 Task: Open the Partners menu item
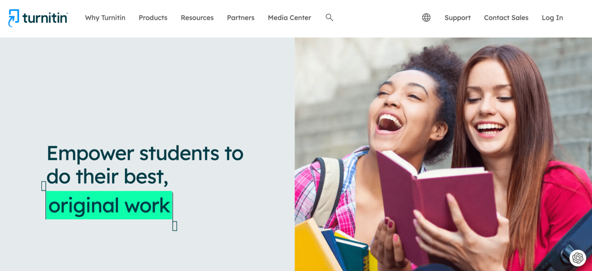coord(241,18)
